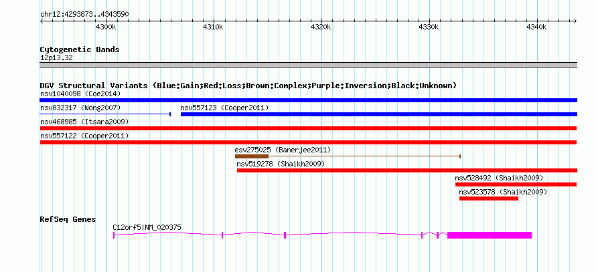The image size is (596, 272).
Task: Click the red nsv519278 loss bar
Action: click(x=407, y=170)
